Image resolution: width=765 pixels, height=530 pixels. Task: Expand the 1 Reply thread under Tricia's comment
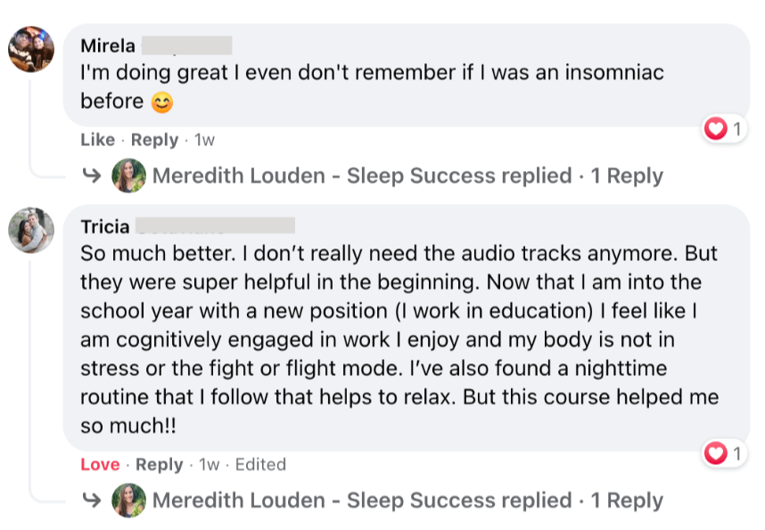[627, 501]
